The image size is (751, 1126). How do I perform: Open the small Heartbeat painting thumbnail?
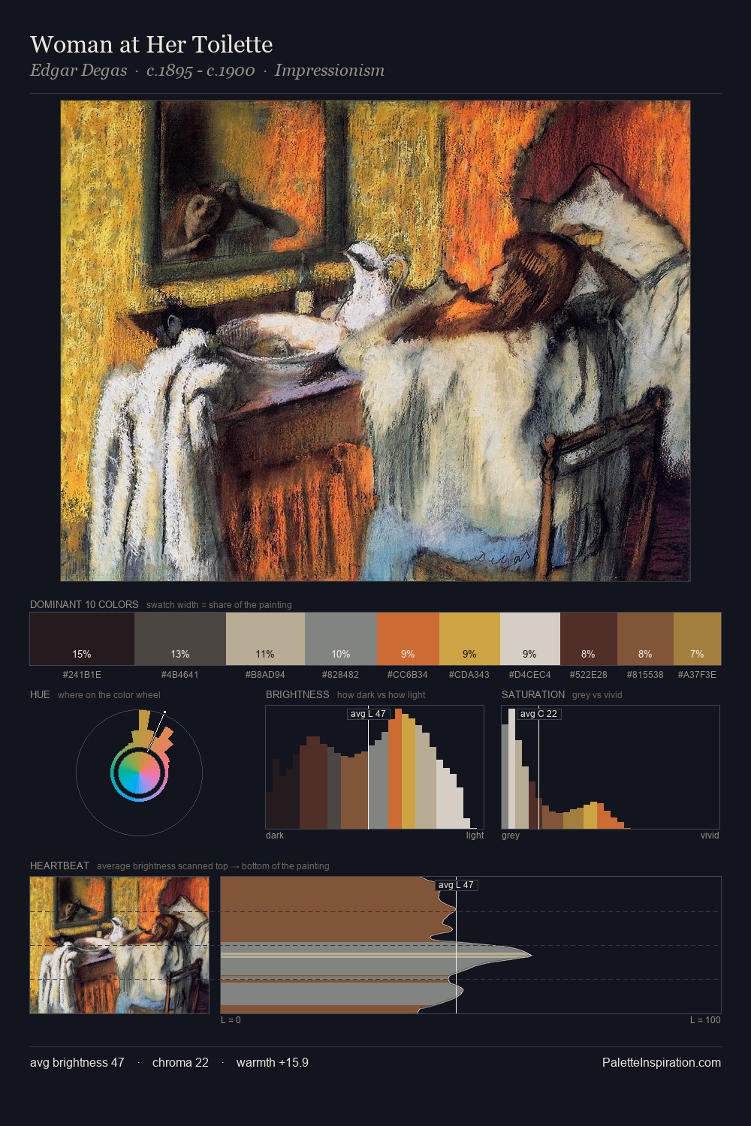pos(119,945)
